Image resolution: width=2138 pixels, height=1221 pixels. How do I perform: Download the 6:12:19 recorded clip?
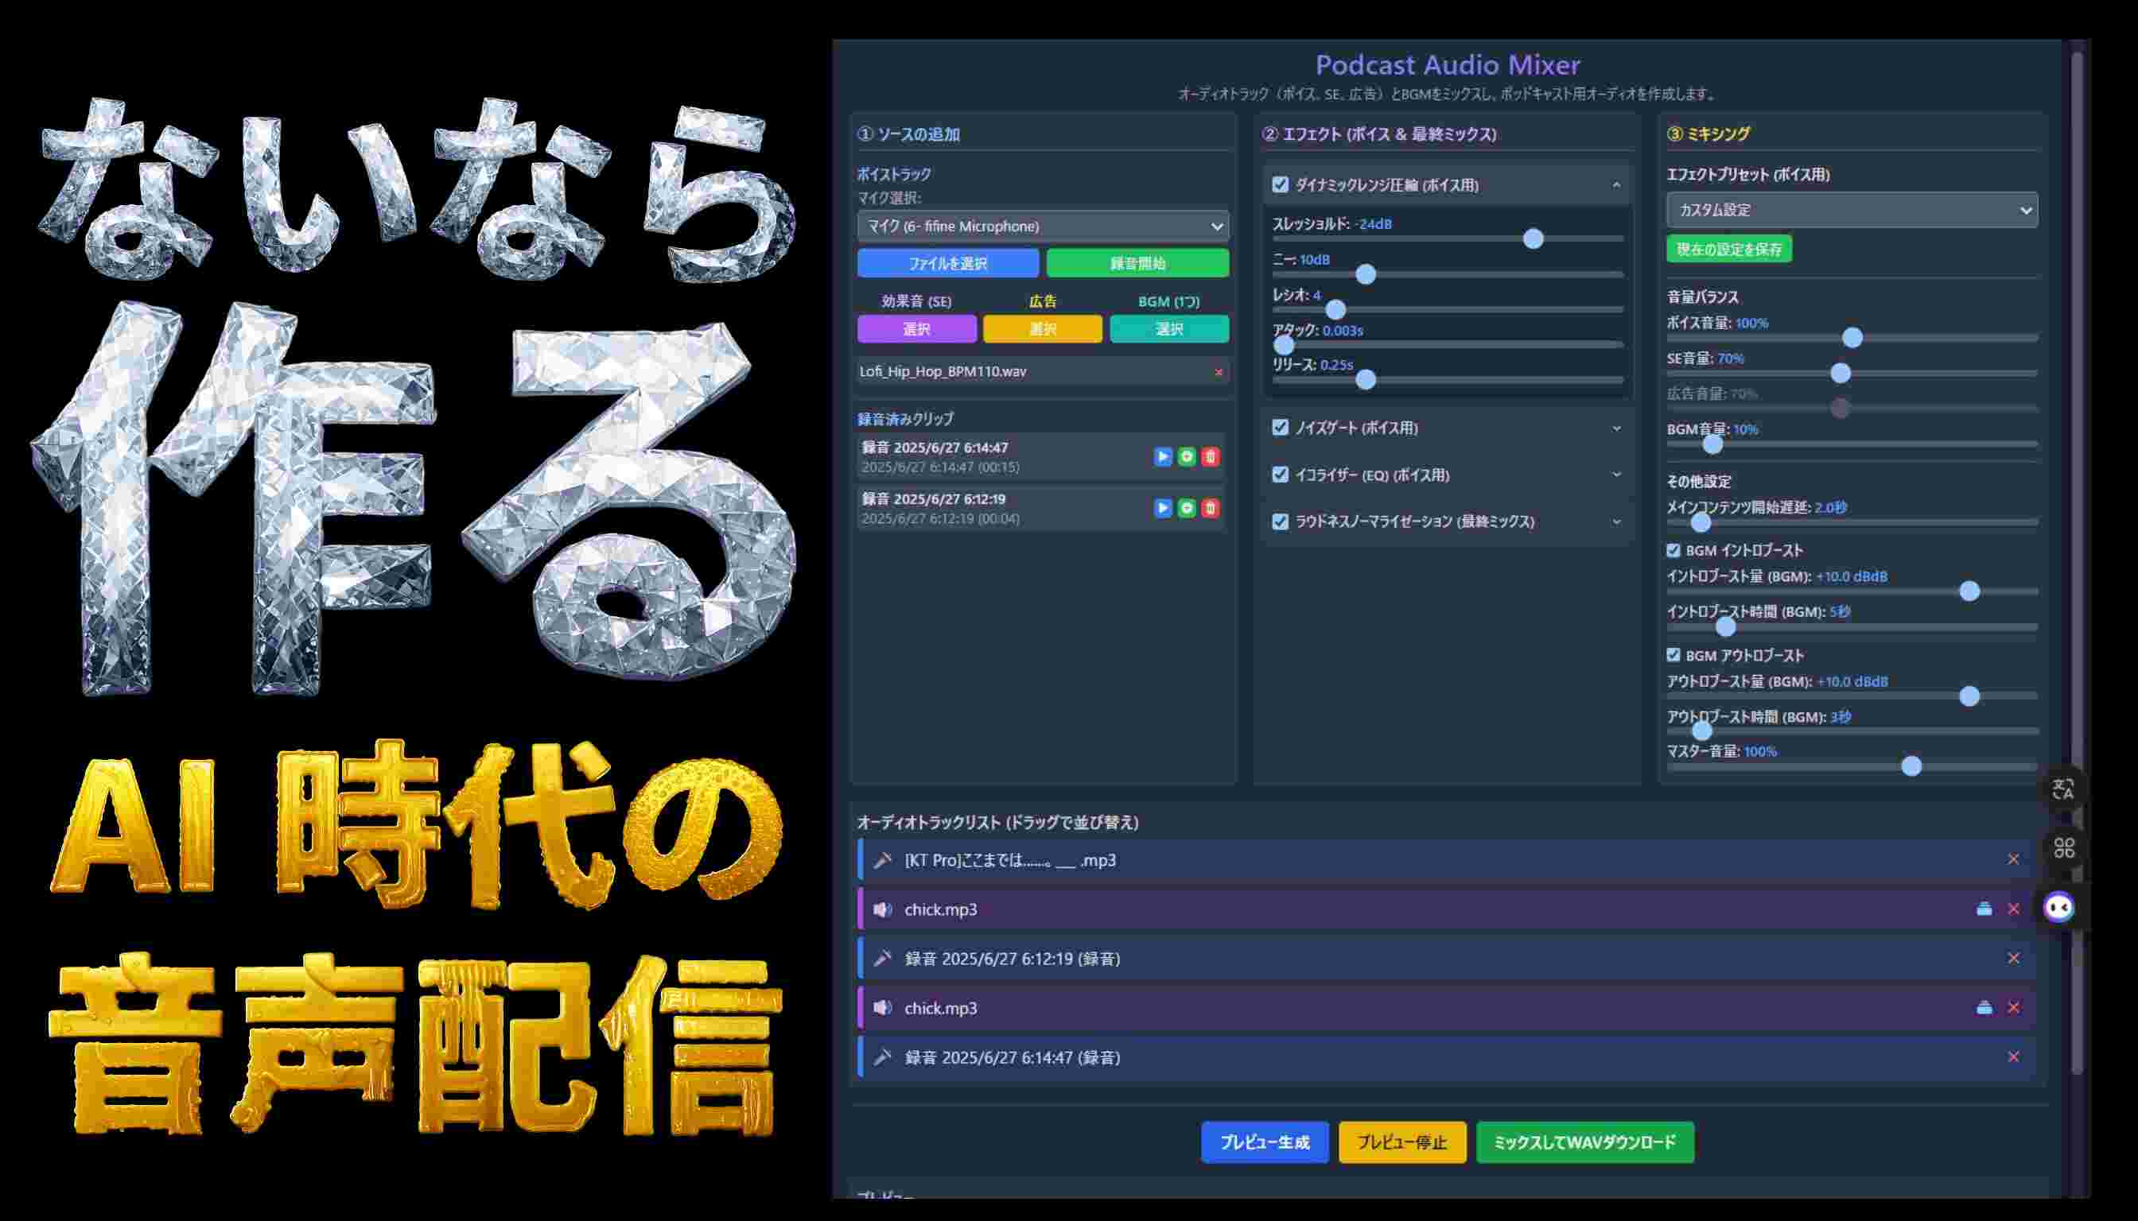(1186, 508)
